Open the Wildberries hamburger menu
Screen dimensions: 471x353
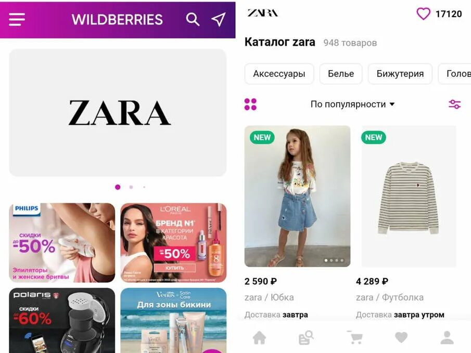(17, 20)
